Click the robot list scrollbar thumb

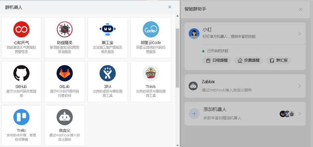(x=177, y=58)
